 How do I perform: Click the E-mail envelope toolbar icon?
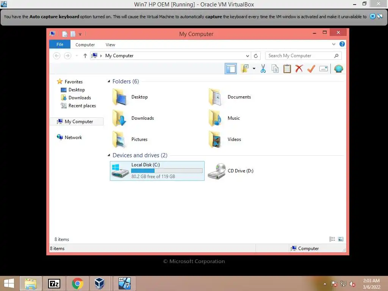[324, 69]
